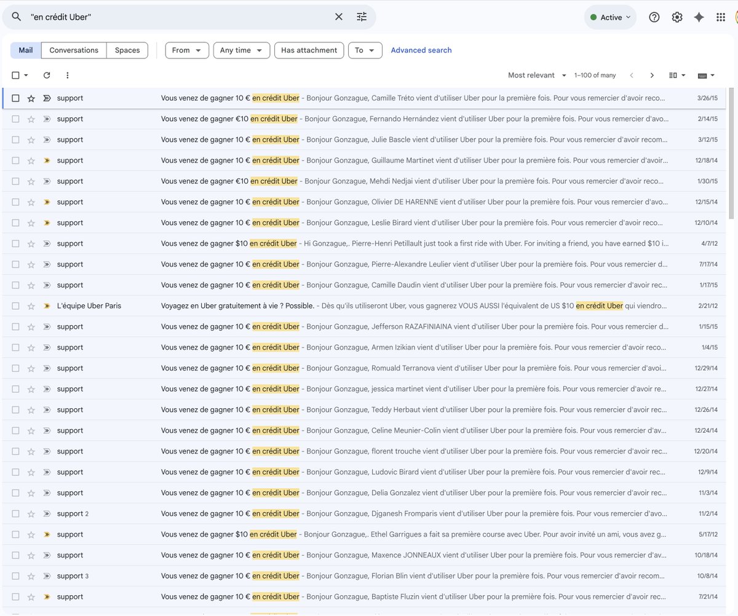738x616 pixels.
Task: Open the Gemini sparkle icon
Action: 699,17
